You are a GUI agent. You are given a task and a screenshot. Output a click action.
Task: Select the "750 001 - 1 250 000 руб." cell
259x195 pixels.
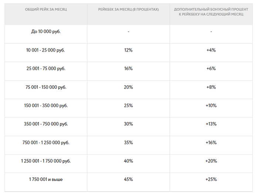pyautogui.click(x=46, y=142)
